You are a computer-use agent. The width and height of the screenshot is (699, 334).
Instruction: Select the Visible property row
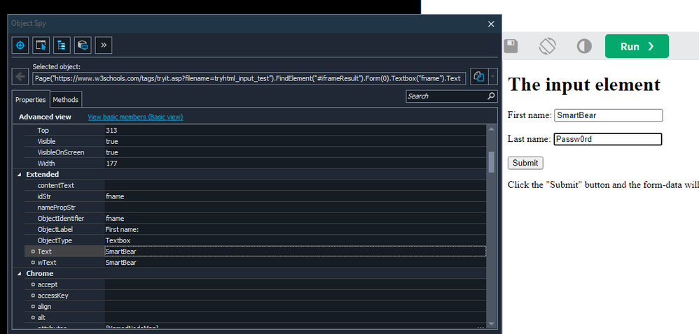(255, 141)
